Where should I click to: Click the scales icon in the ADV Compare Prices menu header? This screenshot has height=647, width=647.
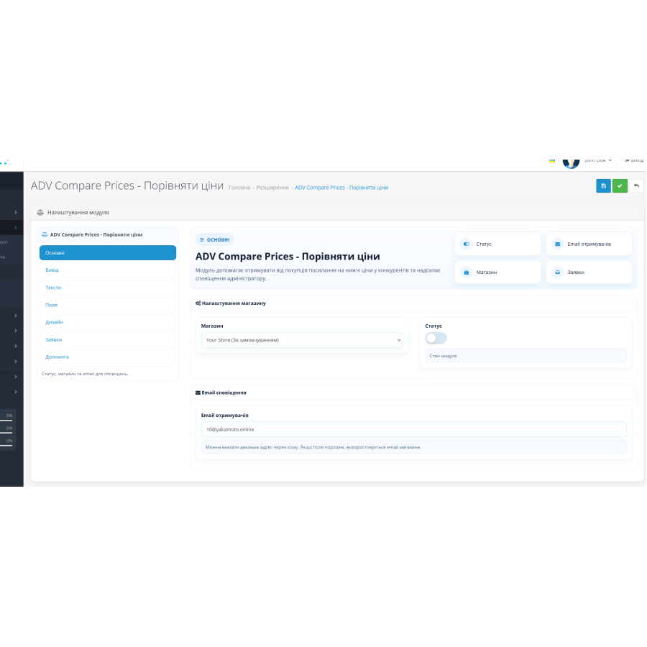[x=45, y=234]
